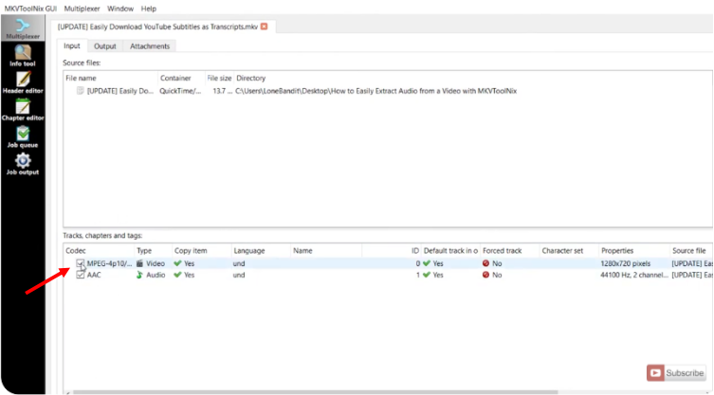
Task: Close the [UPDATE] Easily Download tab
Action: pos(265,27)
